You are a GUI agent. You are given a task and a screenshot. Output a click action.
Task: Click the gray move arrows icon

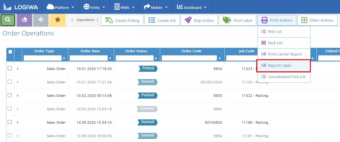[41, 20]
